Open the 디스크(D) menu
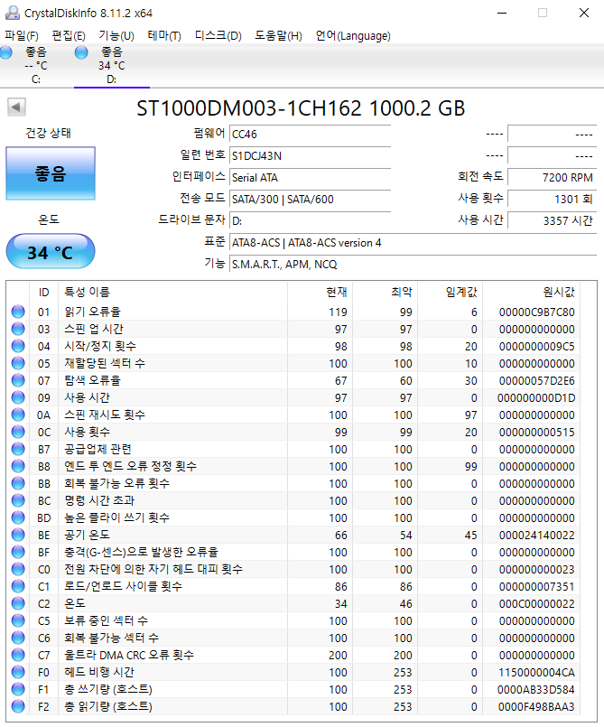The image size is (604, 727). pos(218,36)
